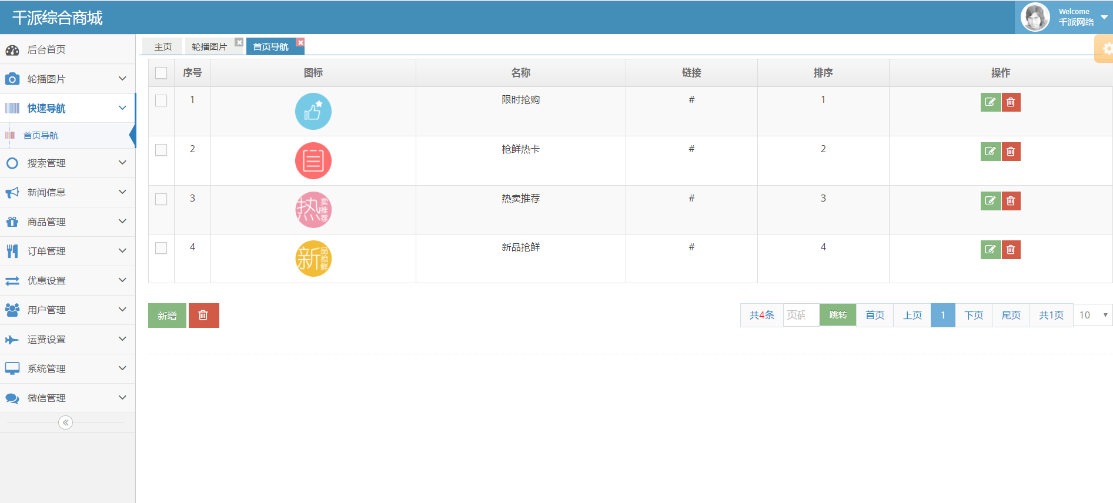Delete the 新品抢鲜 row
This screenshot has height=503, width=1113.
[x=1011, y=250]
